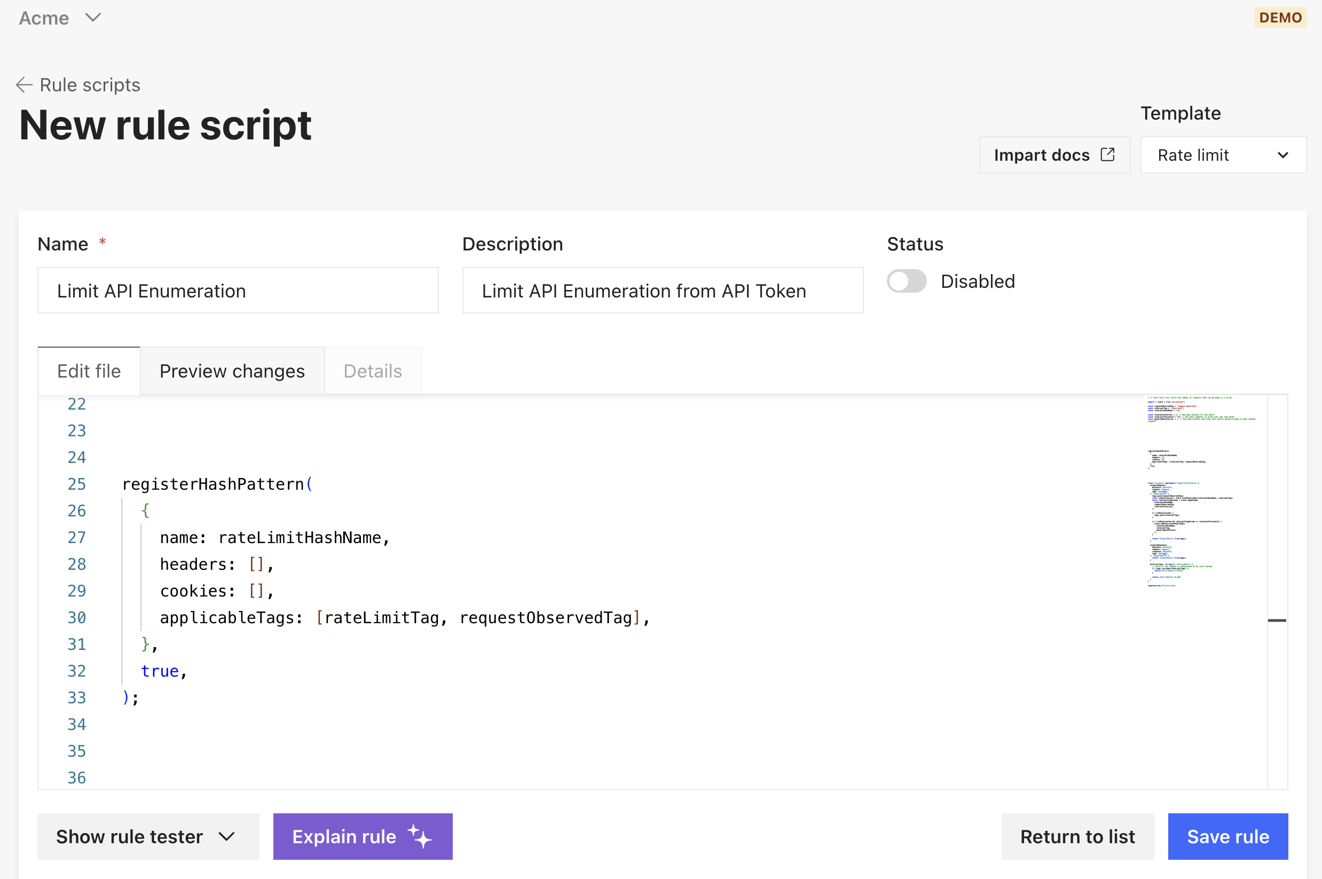Image resolution: width=1322 pixels, height=879 pixels.
Task: Click the external link icon on Impart docs
Action: click(x=1107, y=155)
